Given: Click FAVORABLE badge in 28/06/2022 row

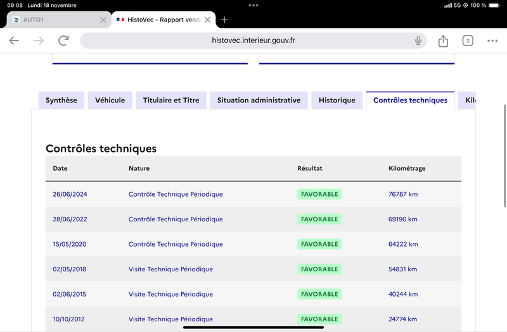Looking at the screenshot, I should click(x=319, y=219).
